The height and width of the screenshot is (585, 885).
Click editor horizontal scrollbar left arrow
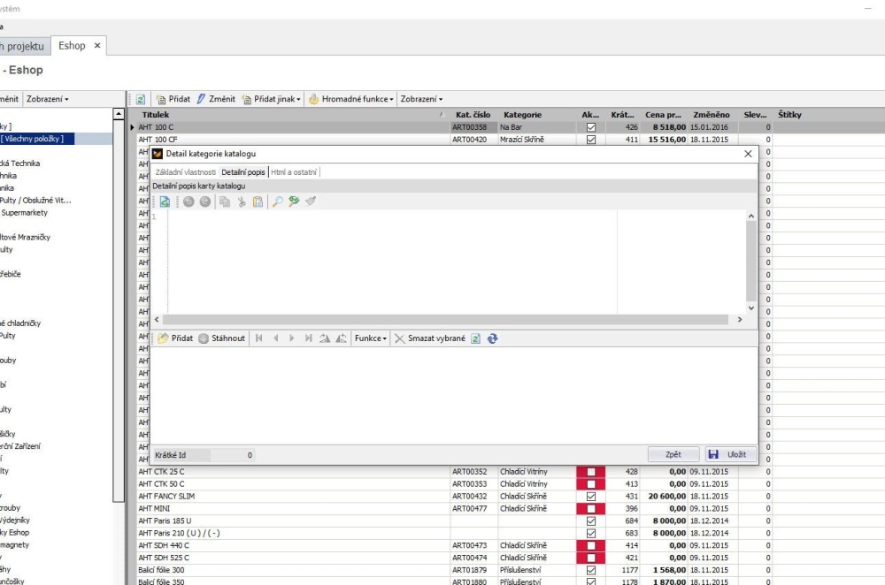[157, 320]
